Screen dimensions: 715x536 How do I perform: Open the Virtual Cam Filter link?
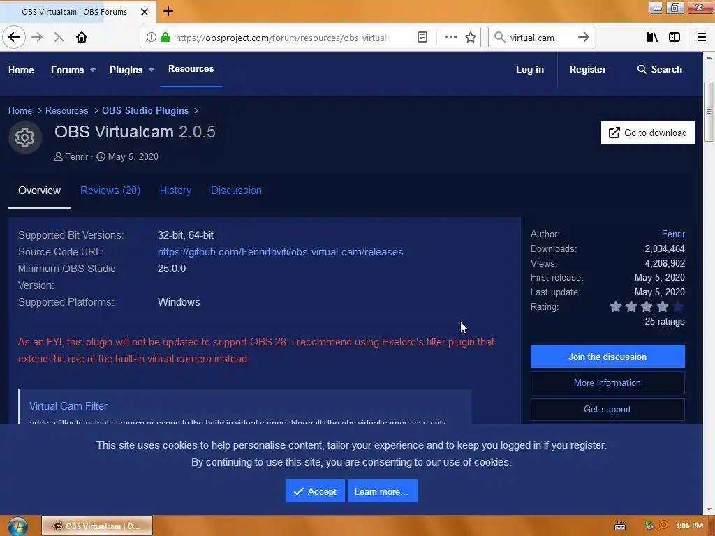click(x=68, y=406)
